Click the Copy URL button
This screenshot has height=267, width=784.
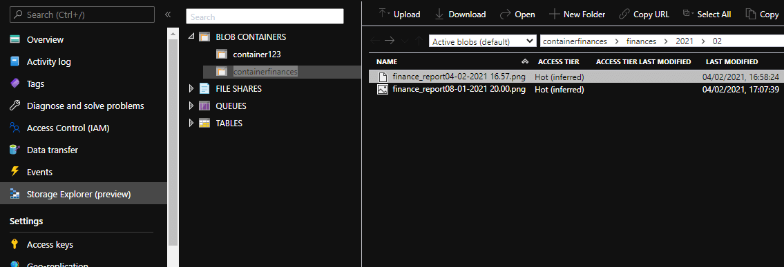(644, 14)
